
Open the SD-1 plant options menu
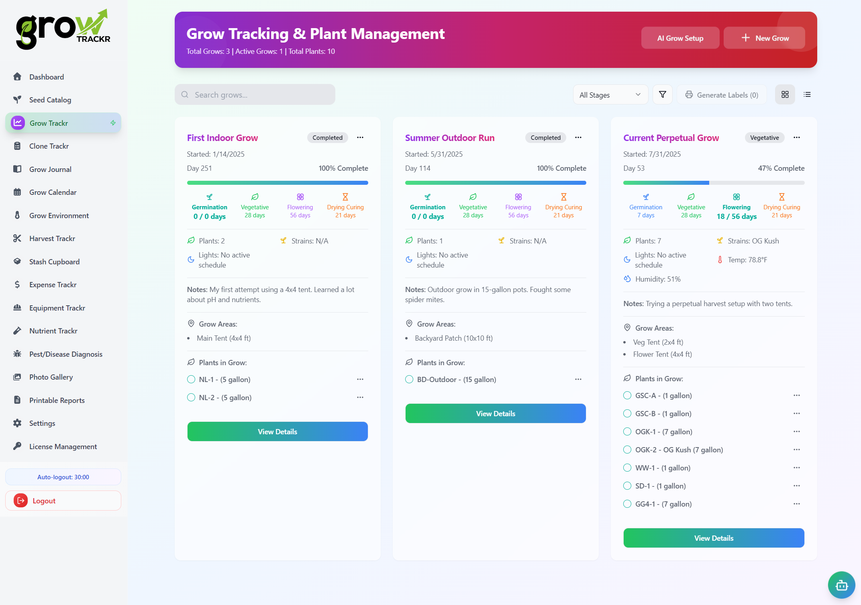pos(797,486)
